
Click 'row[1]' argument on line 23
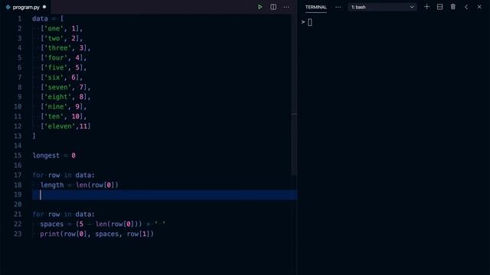click(x=138, y=234)
